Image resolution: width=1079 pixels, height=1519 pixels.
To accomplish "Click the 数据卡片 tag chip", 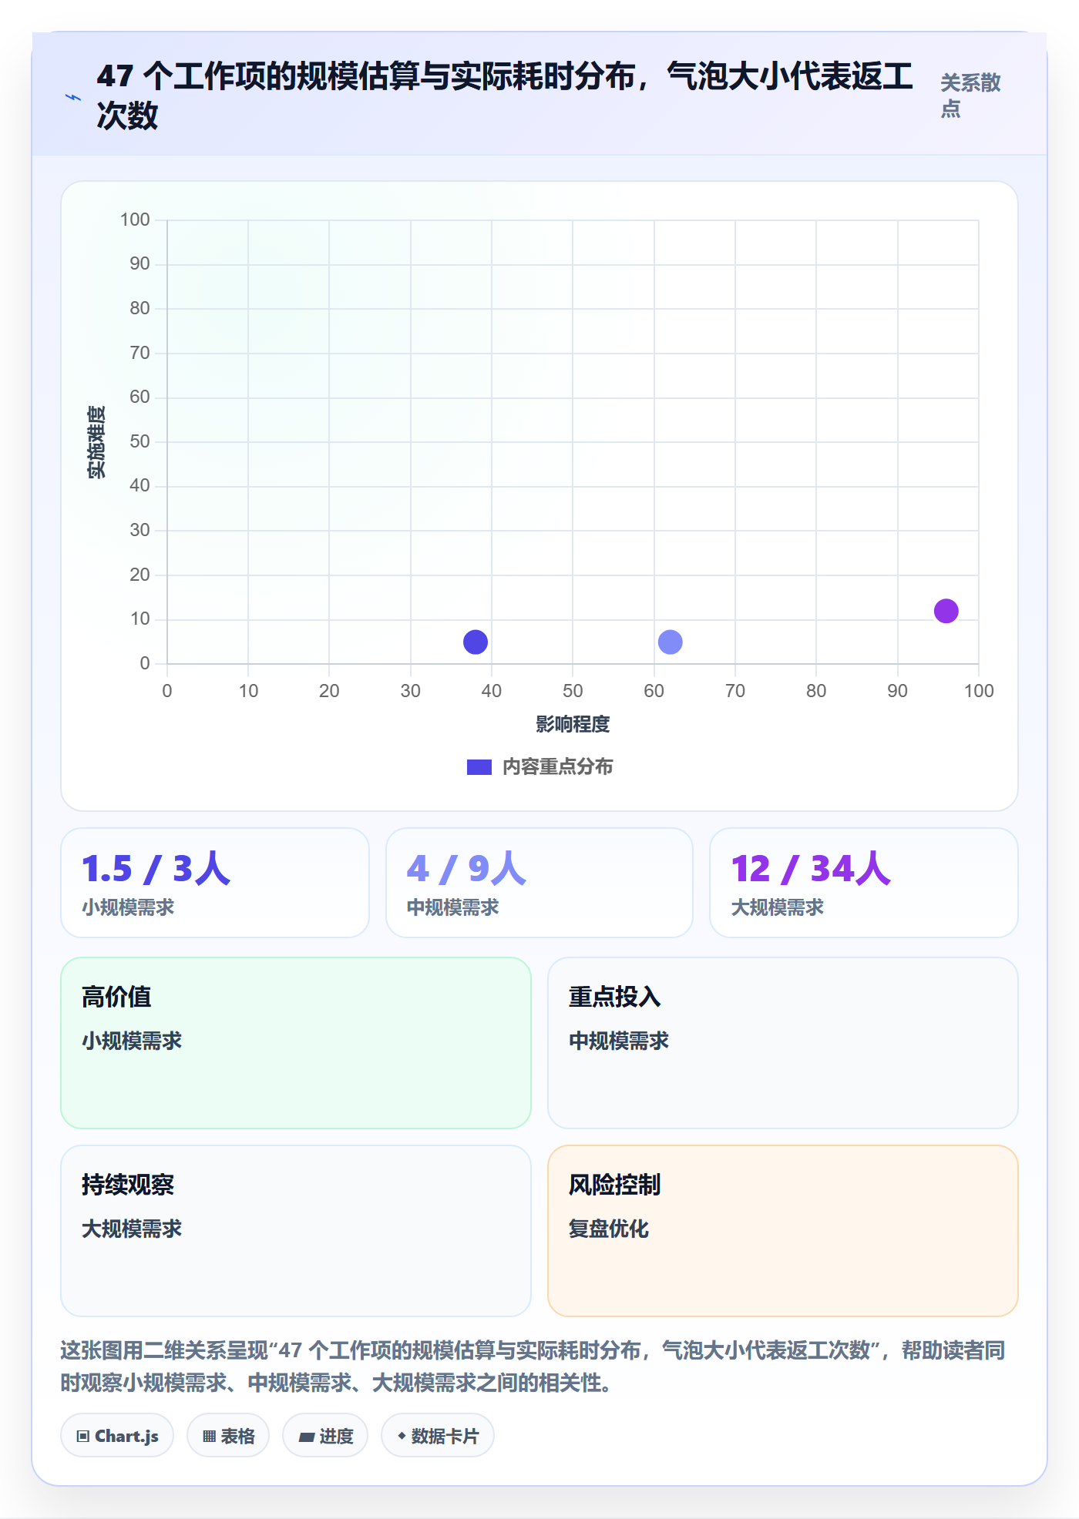I will tap(438, 1436).
